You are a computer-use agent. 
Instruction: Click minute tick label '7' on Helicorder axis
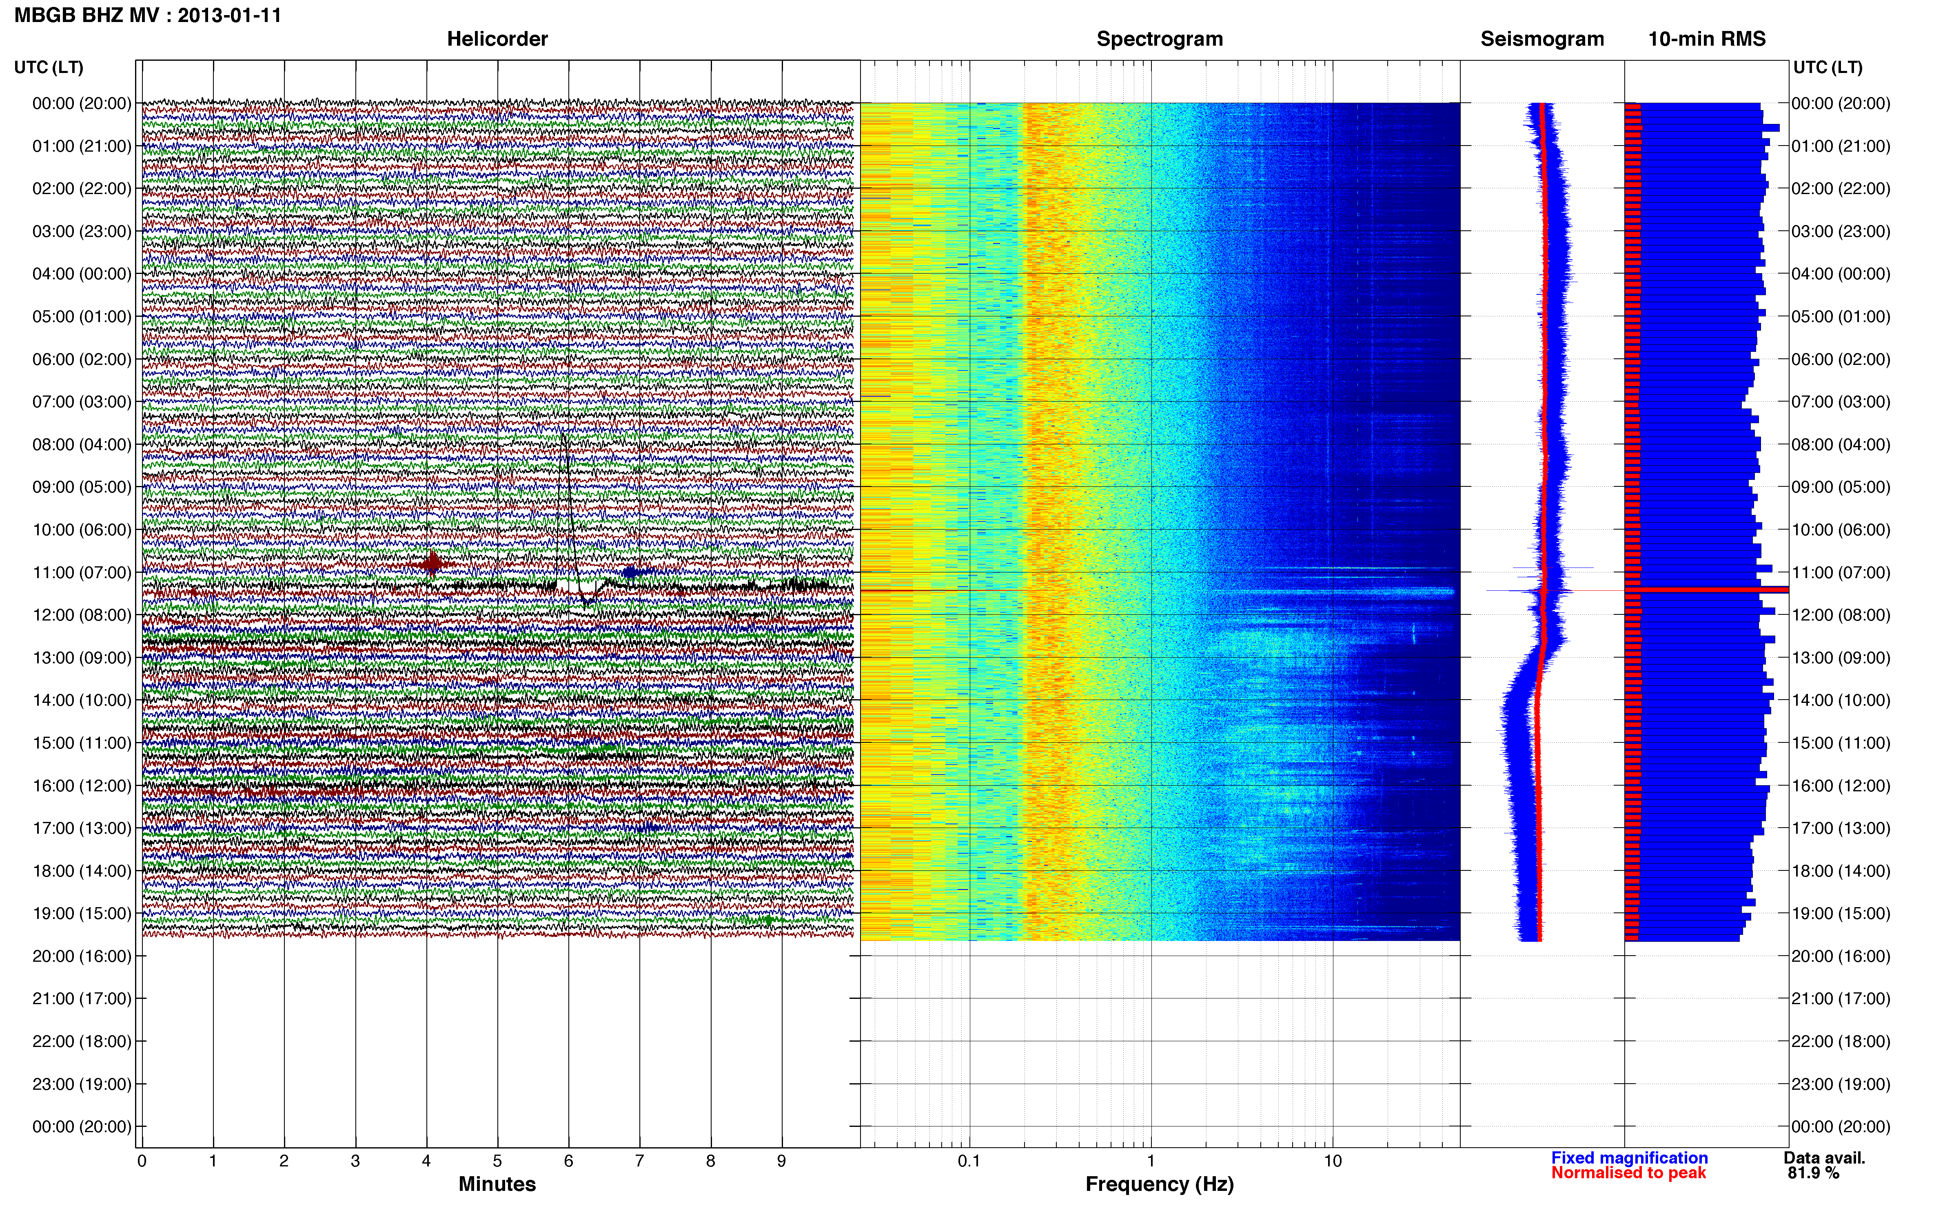640,1161
